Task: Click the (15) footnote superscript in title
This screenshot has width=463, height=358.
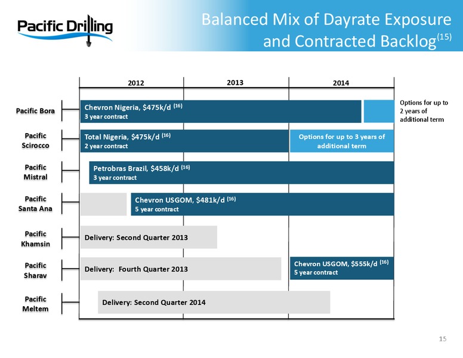Action: (444, 37)
